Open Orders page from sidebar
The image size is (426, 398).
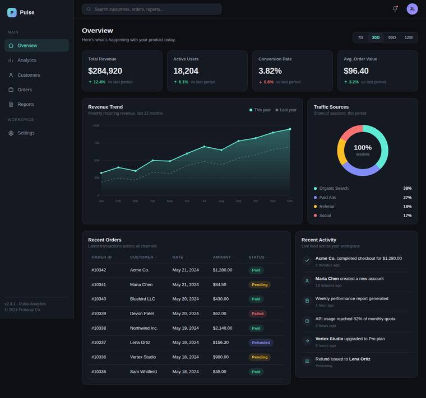click(x=36, y=90)
